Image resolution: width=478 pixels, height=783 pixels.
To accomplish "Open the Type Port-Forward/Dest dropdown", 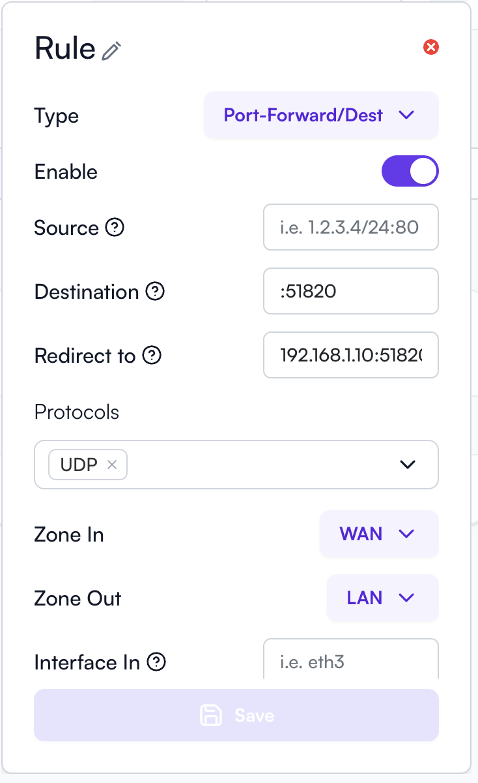I will [x=320, y=115].
